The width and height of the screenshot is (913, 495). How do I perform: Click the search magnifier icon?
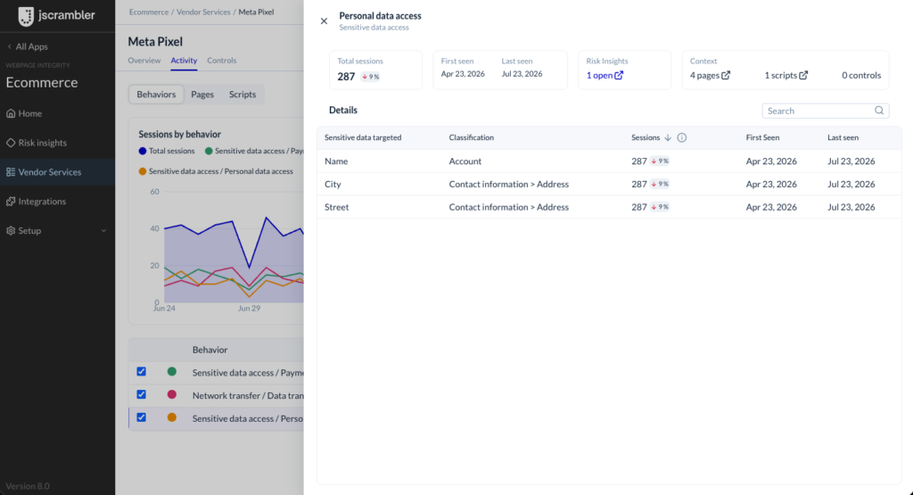click(879, 111)
